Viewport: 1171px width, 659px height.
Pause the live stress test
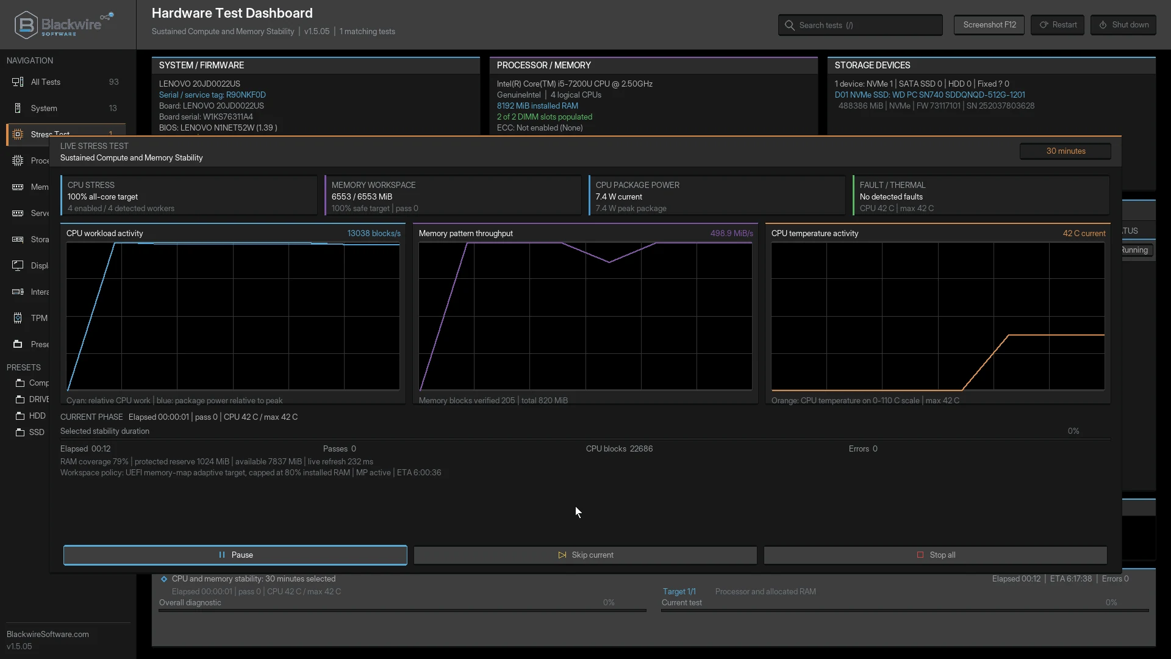point(235,555)
